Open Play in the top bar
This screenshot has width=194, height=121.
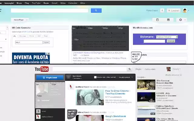(27, 3)
